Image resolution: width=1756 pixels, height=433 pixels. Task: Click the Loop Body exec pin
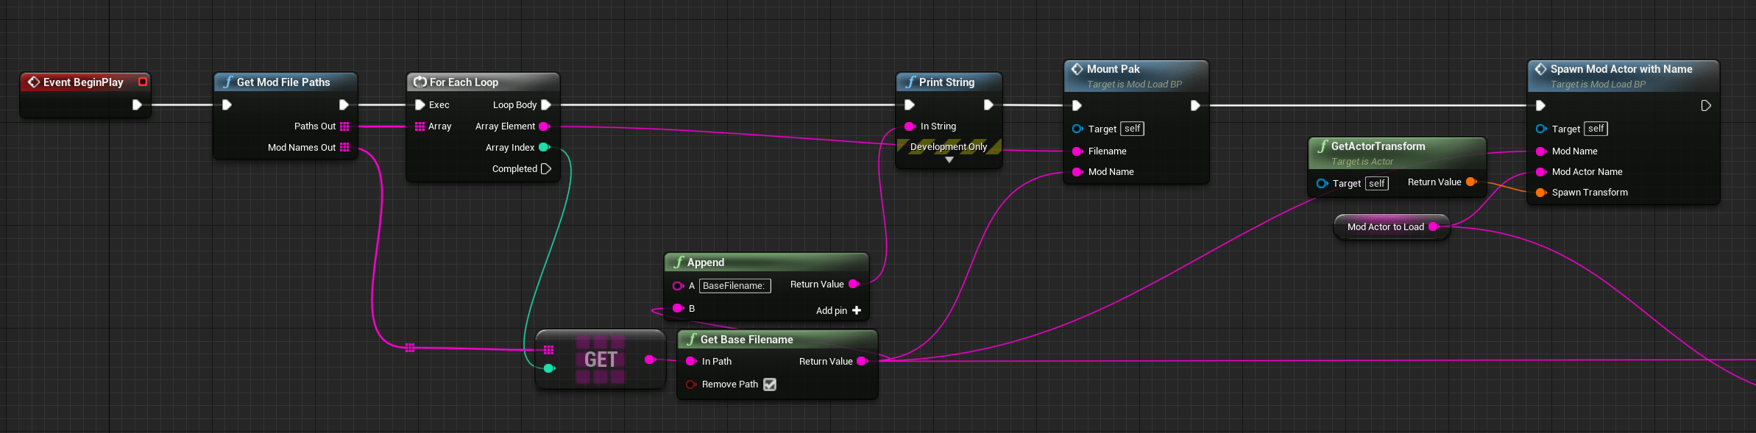[546, 104]
